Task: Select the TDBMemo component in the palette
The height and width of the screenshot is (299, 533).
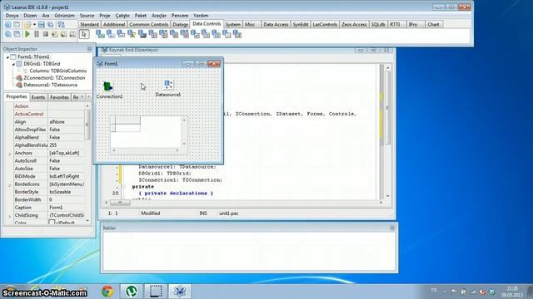Action: click(x=132, y=34)
